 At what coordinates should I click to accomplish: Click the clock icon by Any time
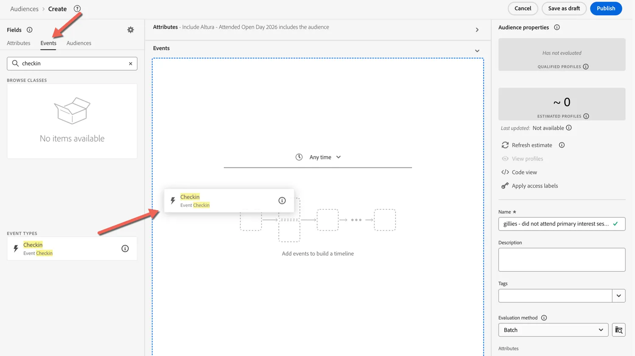click(299, 157)
